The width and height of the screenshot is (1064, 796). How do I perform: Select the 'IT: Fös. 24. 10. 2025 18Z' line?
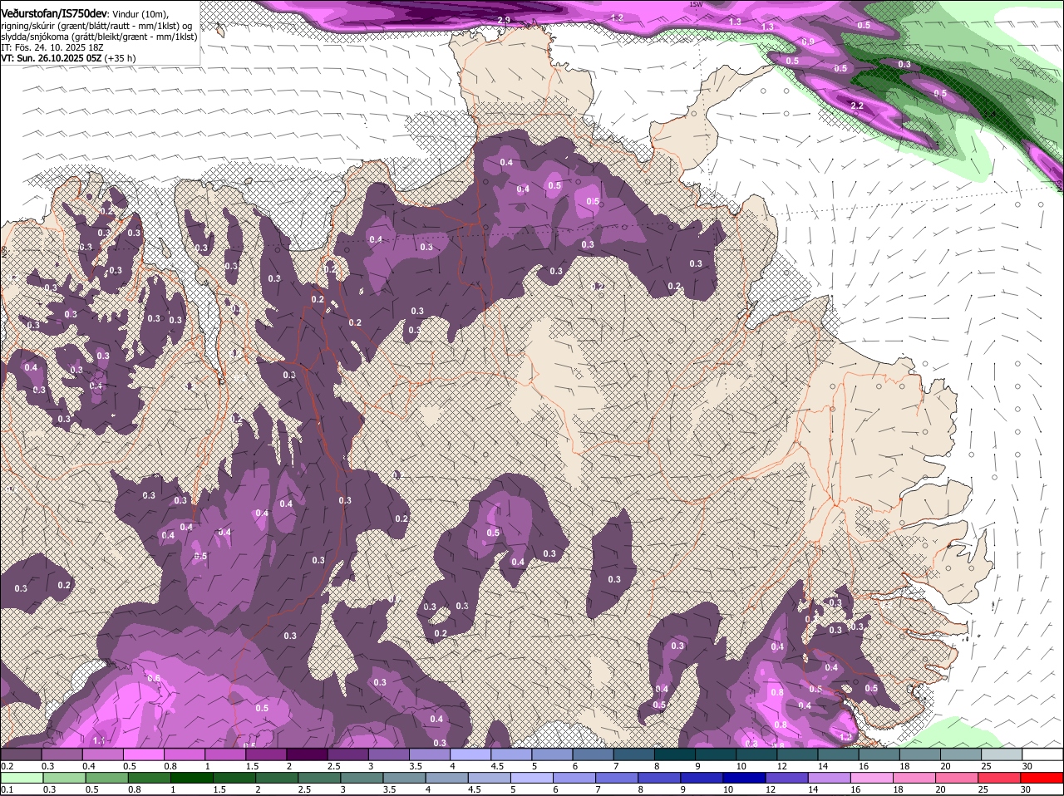[x=52, y=47]
